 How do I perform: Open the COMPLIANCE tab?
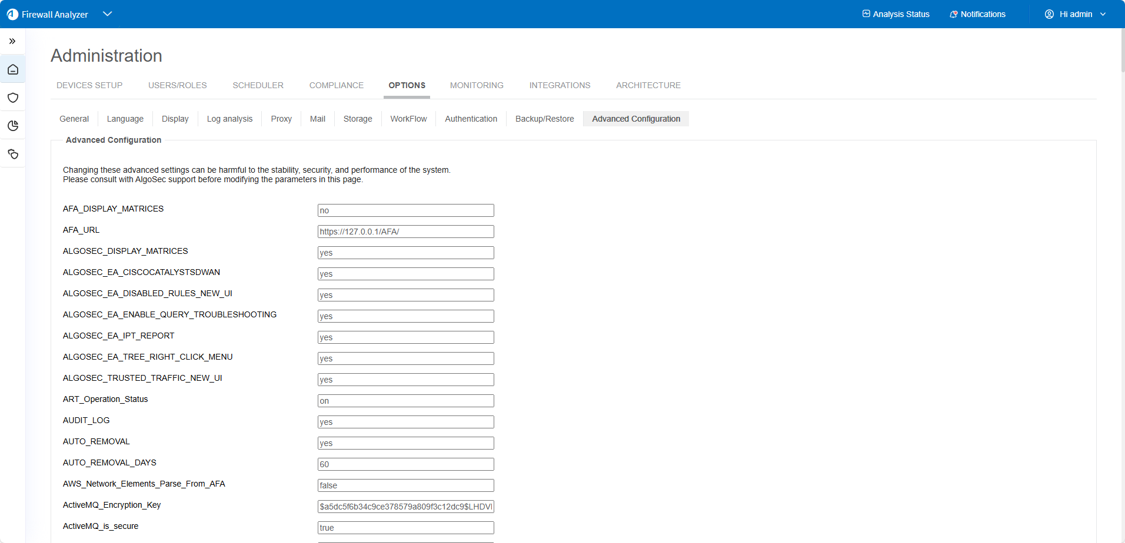click(337, 85)
